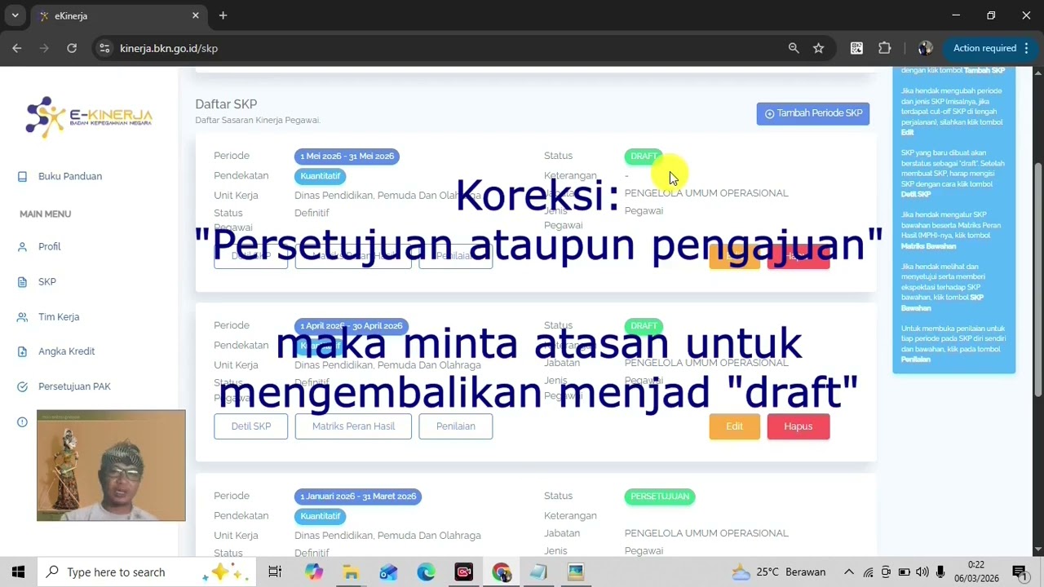Click the Tambah Periode SKP button
The image size is (1044, 587).
(x=812, y=113)
